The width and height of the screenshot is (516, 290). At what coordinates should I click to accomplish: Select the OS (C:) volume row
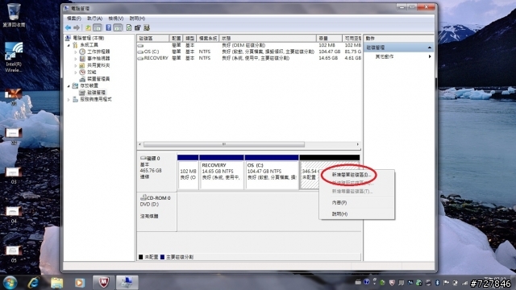point(249,52)
